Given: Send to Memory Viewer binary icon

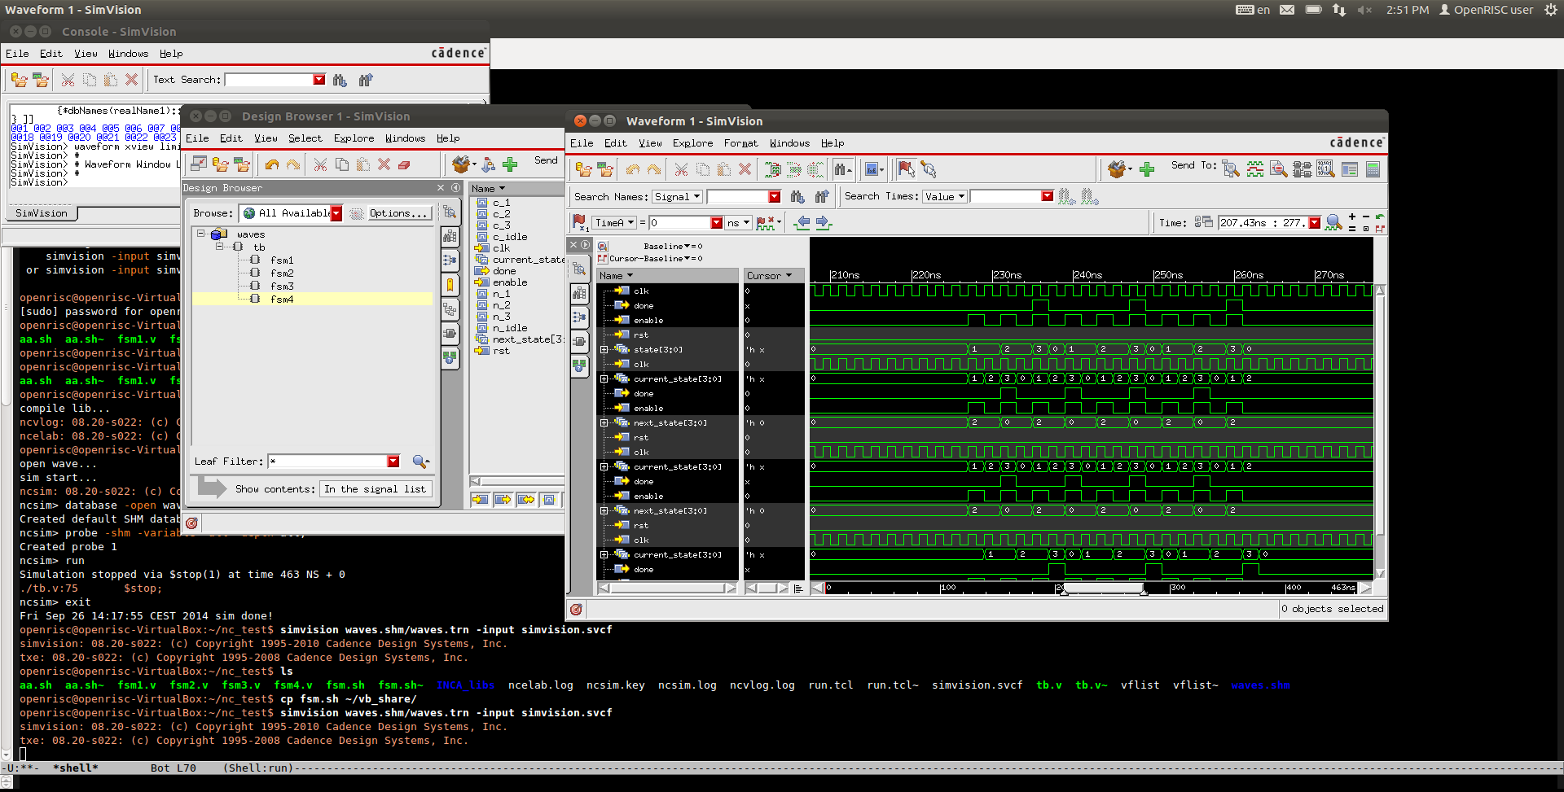Looking at the screenshot, I should click(1326, 169).
